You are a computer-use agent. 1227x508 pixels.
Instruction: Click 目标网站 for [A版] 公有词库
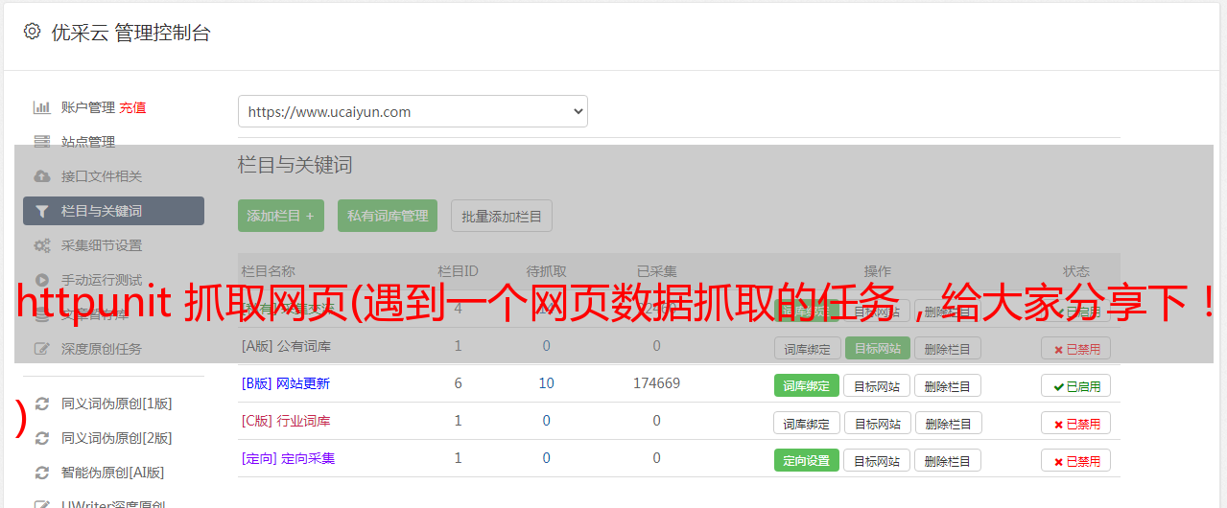[x=877, y=348]
